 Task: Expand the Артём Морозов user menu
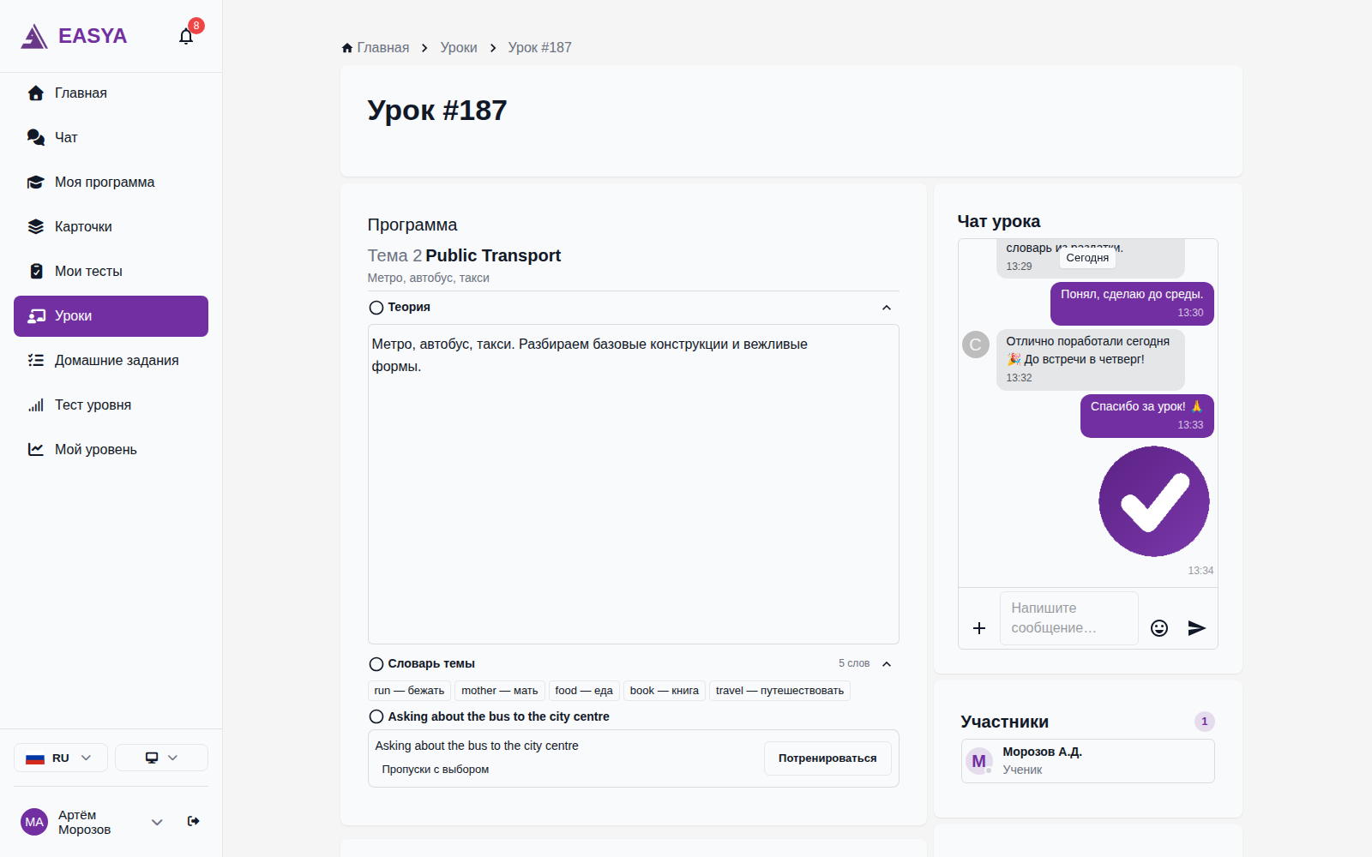pos(157,822)
